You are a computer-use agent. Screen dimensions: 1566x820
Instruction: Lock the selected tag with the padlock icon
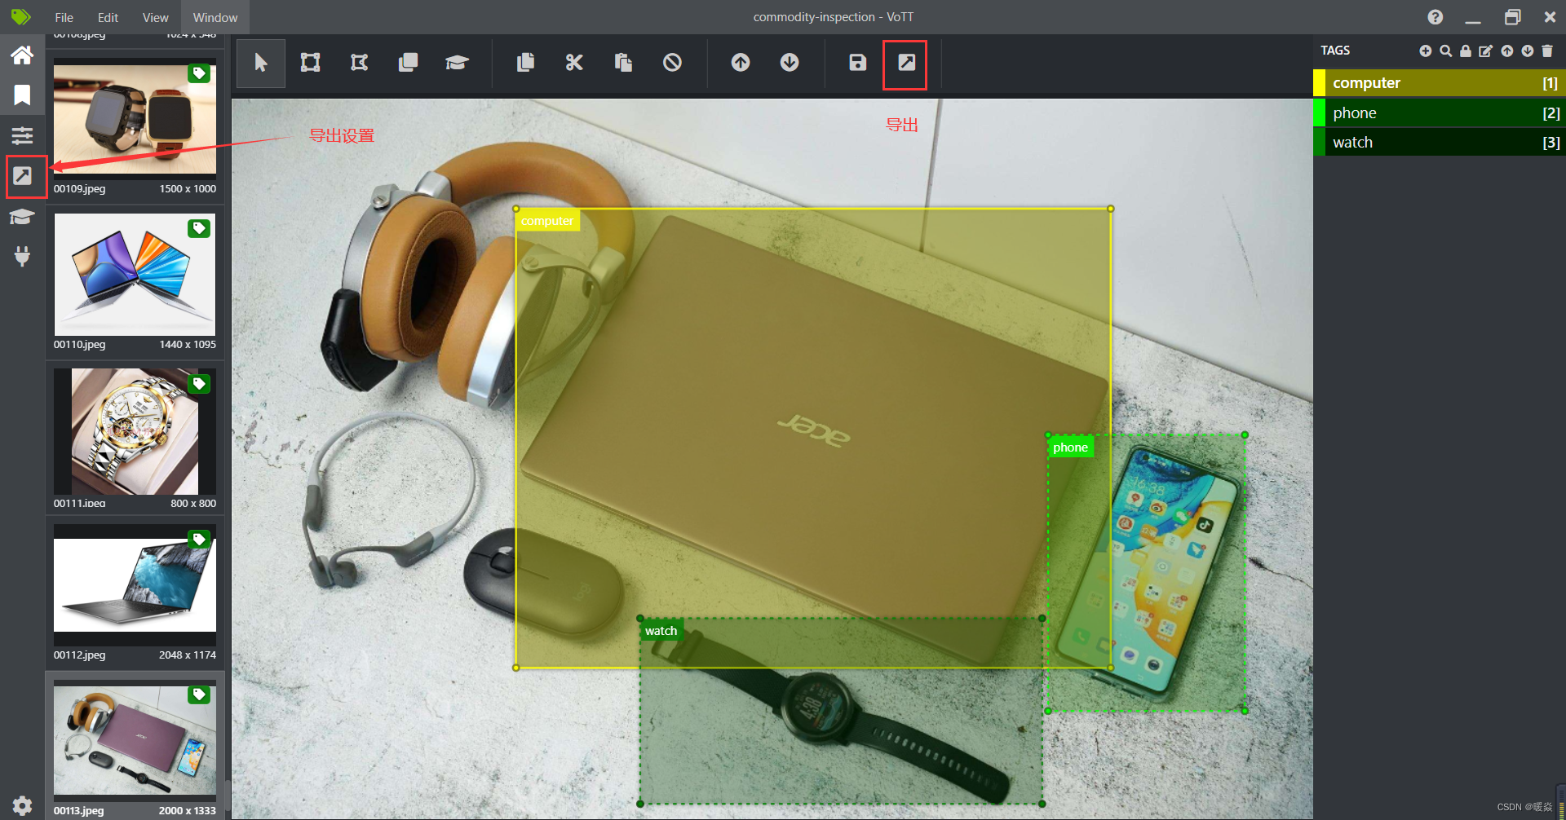[1466, 51]
